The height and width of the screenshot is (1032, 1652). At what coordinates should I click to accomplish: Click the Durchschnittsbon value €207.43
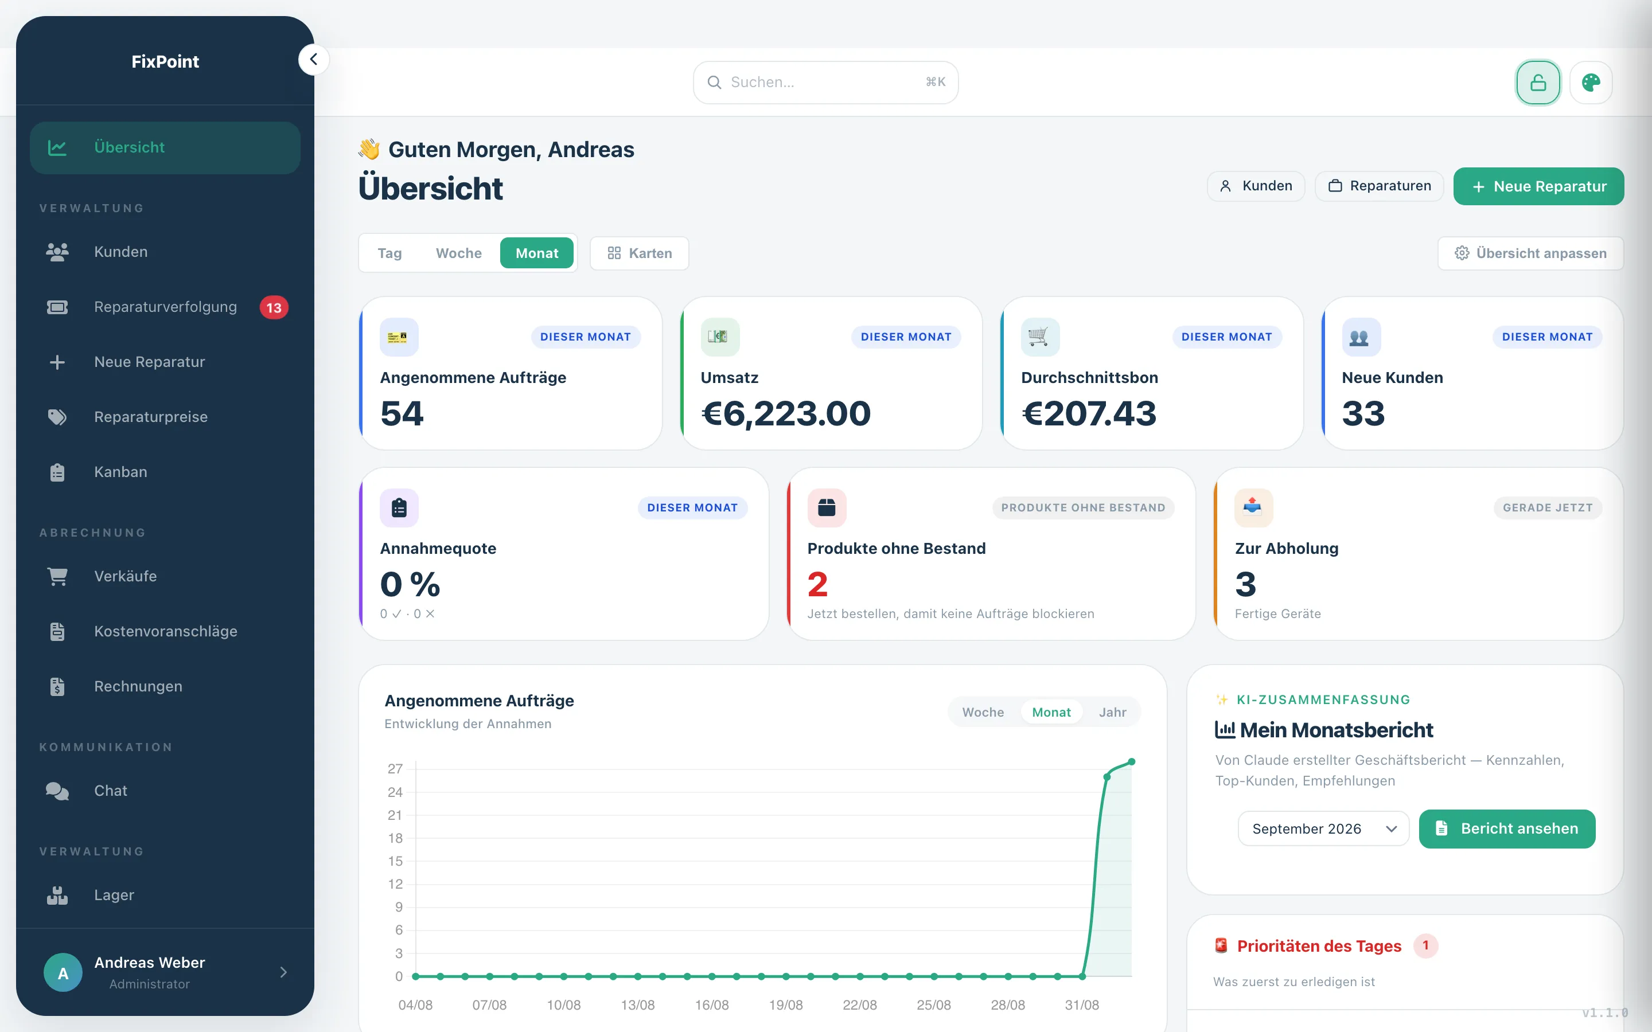[1089, 413]
